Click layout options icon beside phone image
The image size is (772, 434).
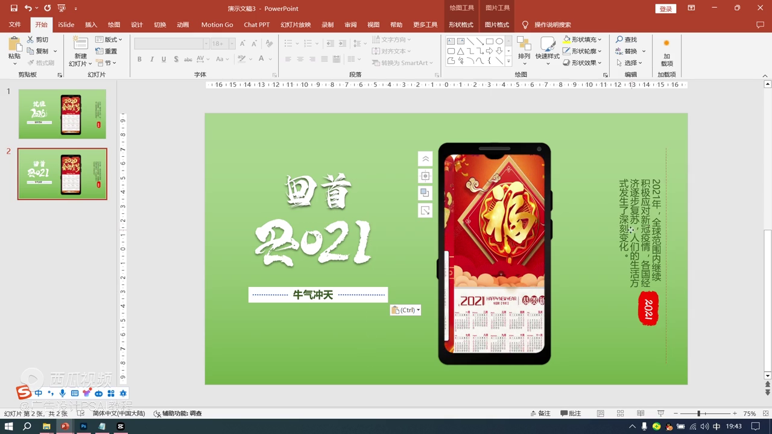point(425,176)
